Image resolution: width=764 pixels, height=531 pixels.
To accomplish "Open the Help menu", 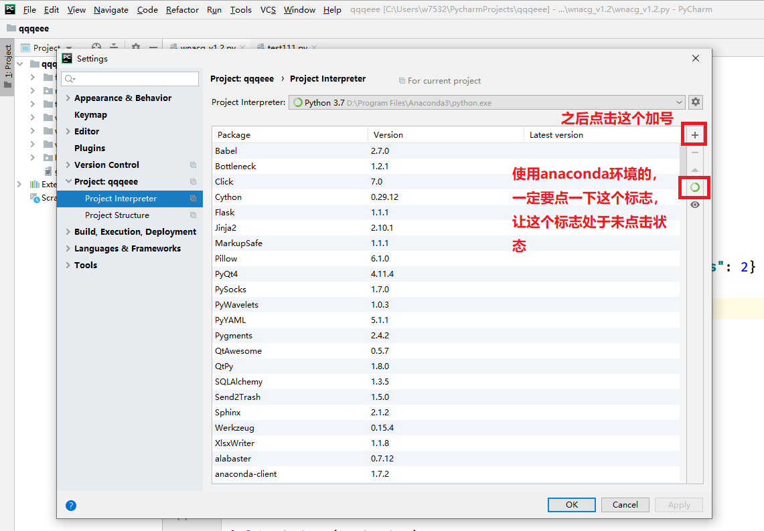I will click(332, 10).
